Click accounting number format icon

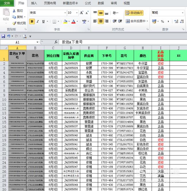[x=154, y=21]
